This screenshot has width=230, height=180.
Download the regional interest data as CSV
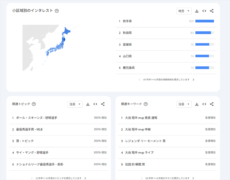[x=197, y=11]
